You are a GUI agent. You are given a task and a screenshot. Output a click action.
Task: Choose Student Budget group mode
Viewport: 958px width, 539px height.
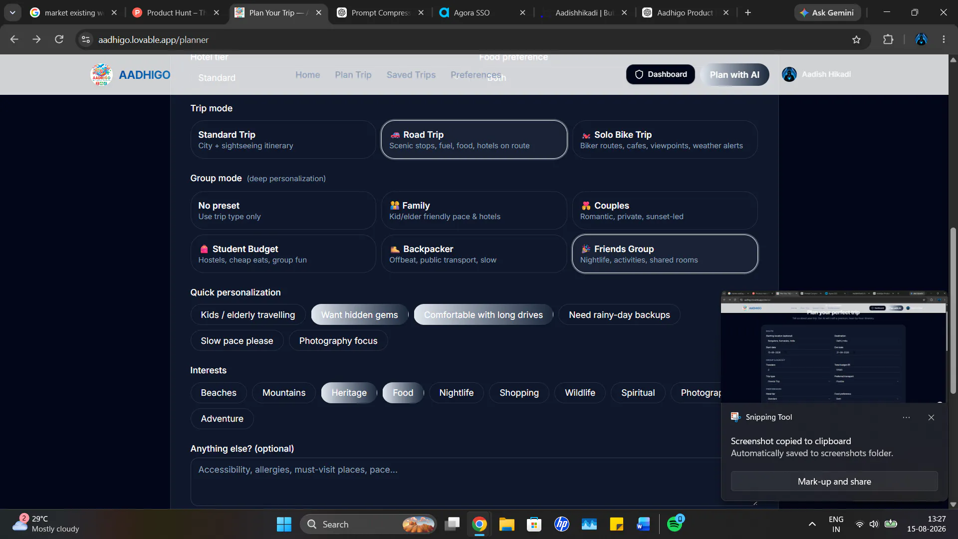pyautogui.click(x=283, y=254)
